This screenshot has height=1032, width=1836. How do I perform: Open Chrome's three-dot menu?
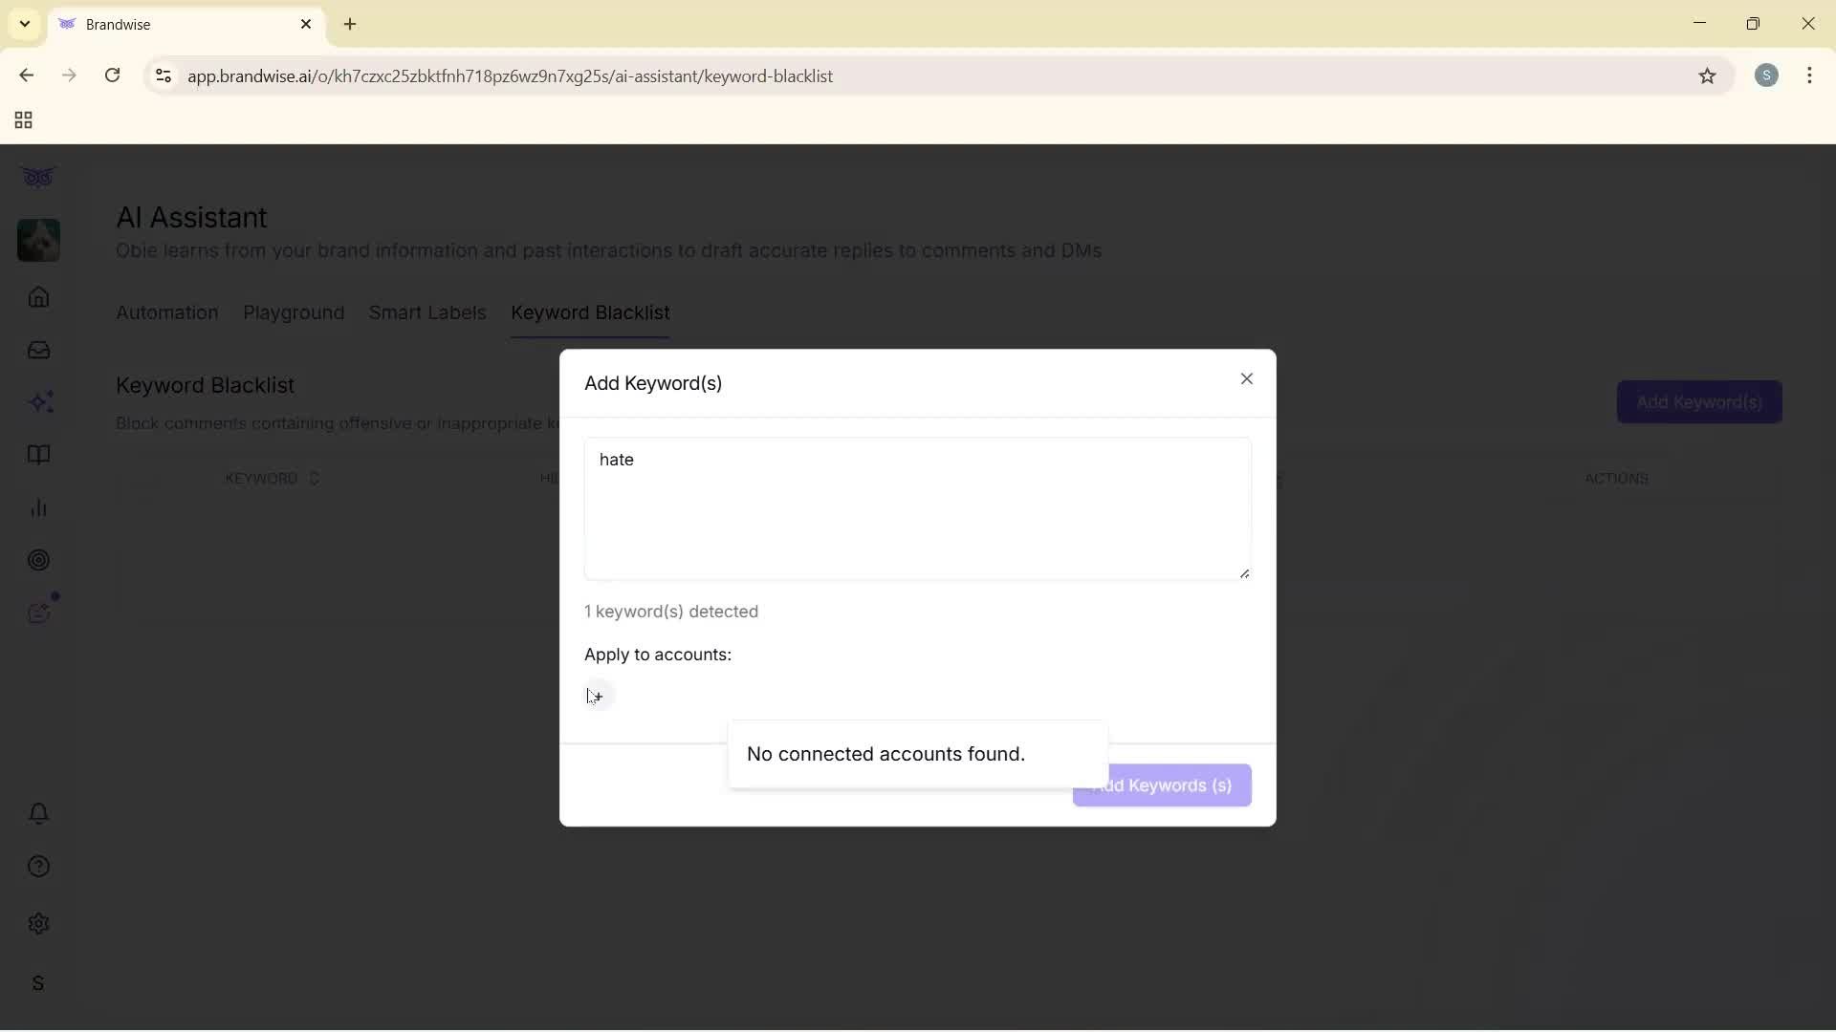click(1810, 75)
